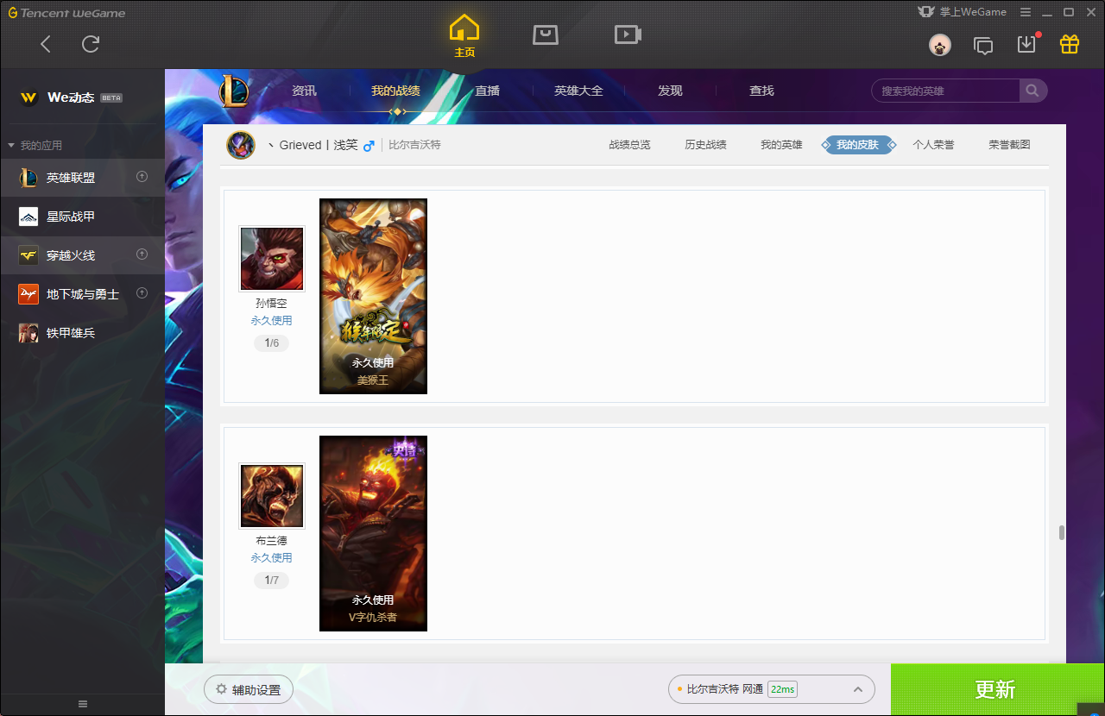Click the 22ms ping indicator
The width and height of the screenshot is (1105, 716).
(782, 689)
